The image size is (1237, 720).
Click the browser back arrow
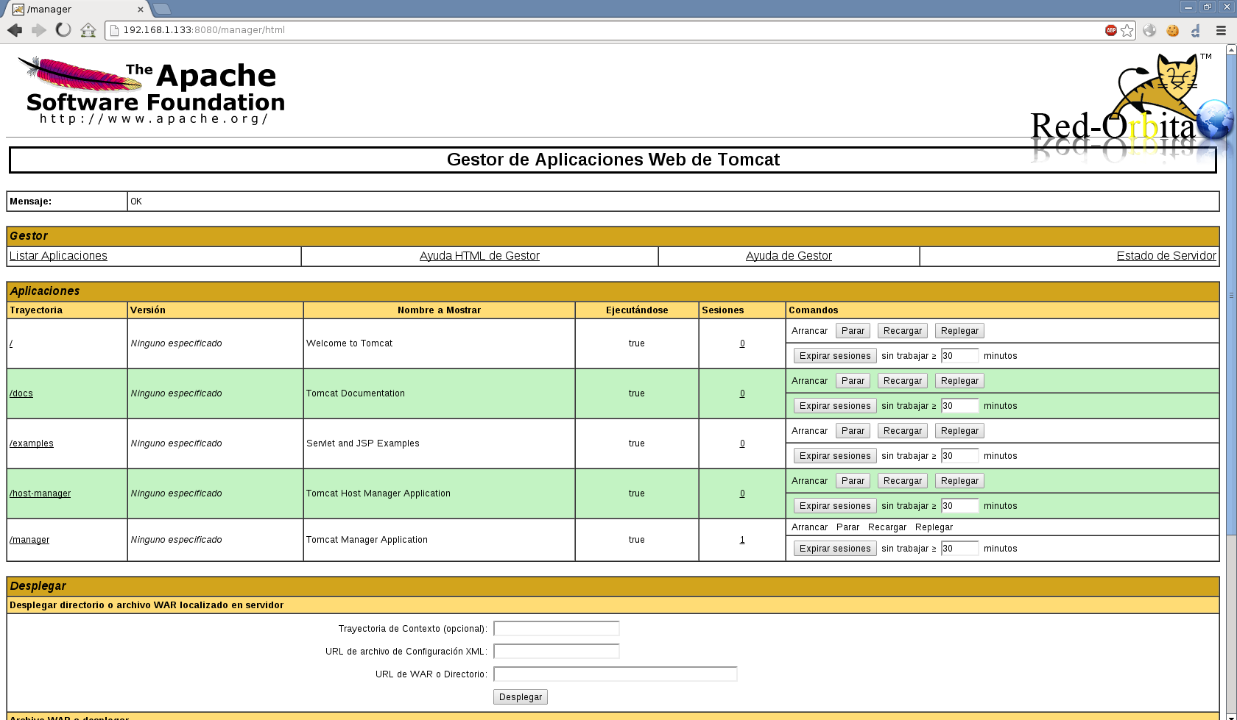[15, 30]
